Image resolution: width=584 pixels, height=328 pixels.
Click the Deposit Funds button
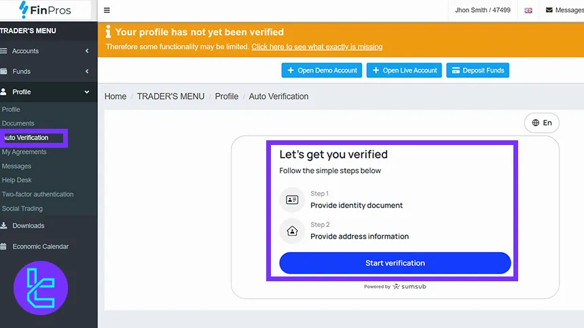[478, 70]
